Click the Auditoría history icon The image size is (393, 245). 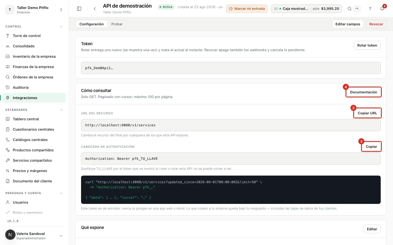(8, 87)
